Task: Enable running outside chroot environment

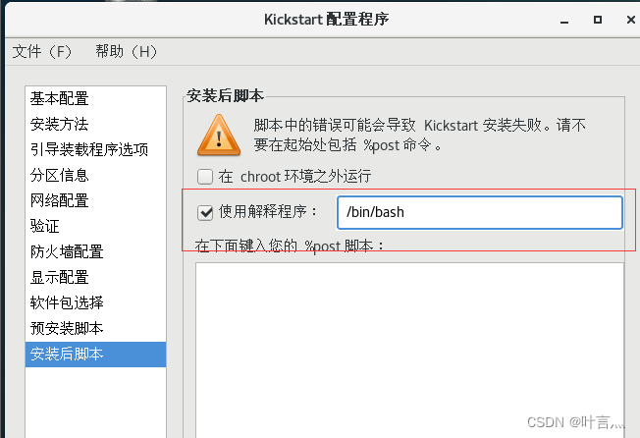Action: coord(205,177)
